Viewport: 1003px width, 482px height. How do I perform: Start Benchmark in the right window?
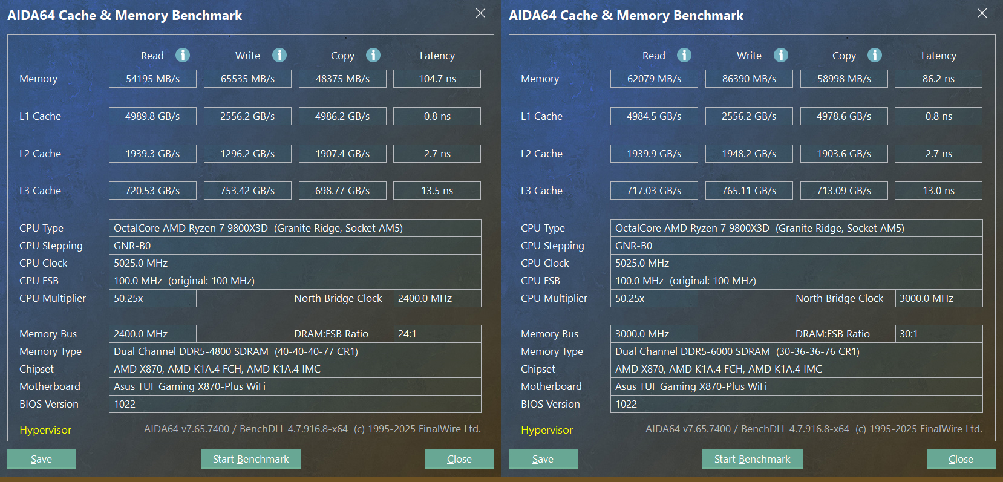pos(752,459)
